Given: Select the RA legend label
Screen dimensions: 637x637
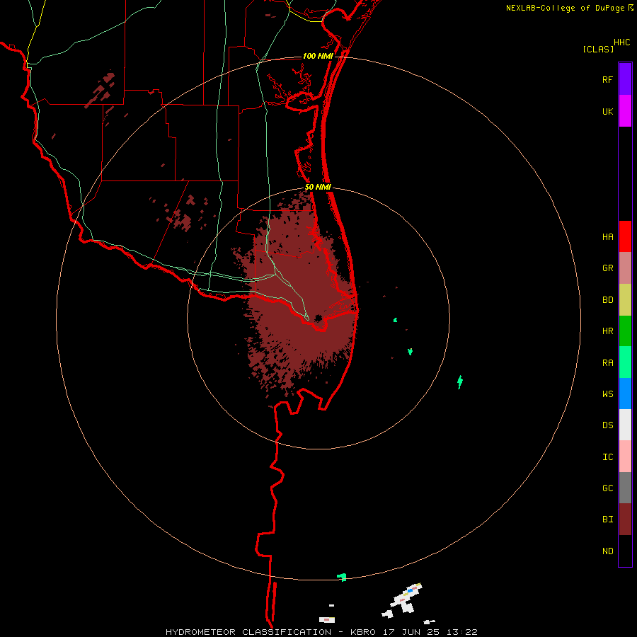Looking at the screenshot, I should tap(607, 363).
